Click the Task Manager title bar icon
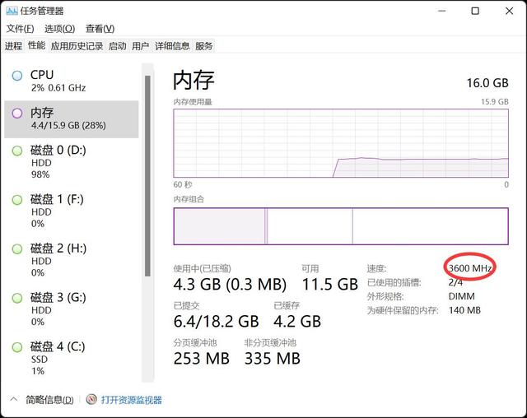 point(12,11)
